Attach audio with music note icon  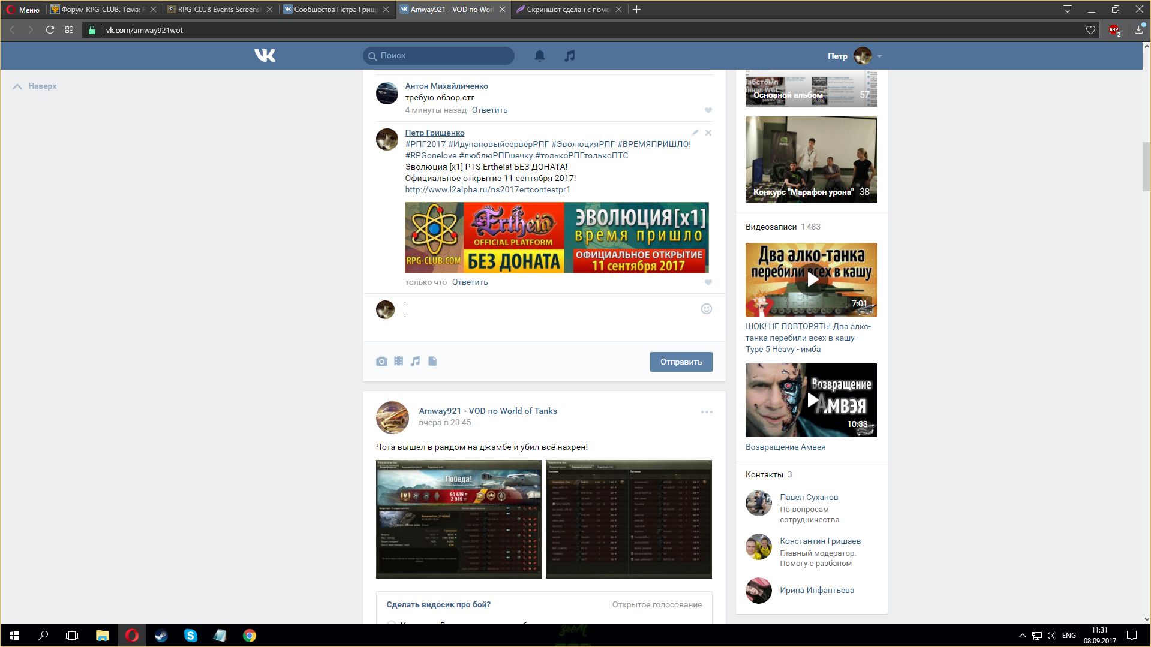coord(415,362)
